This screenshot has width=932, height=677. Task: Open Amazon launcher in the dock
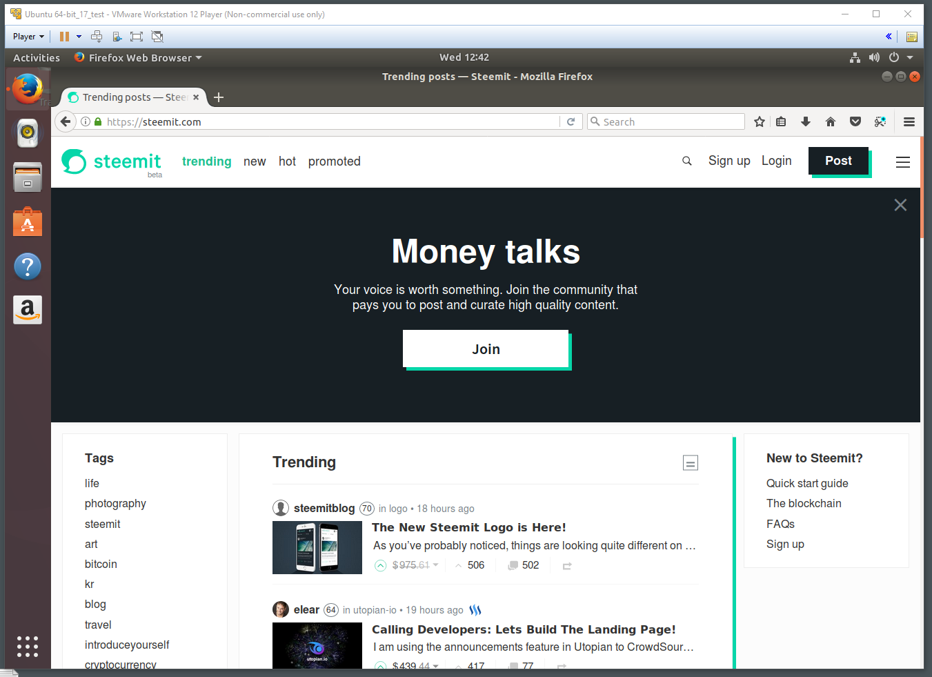28,310
